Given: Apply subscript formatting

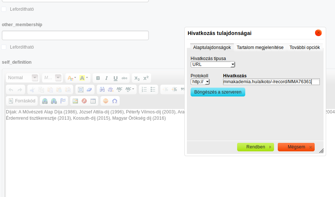Looking at the screenshot, I should pos(137,78).
